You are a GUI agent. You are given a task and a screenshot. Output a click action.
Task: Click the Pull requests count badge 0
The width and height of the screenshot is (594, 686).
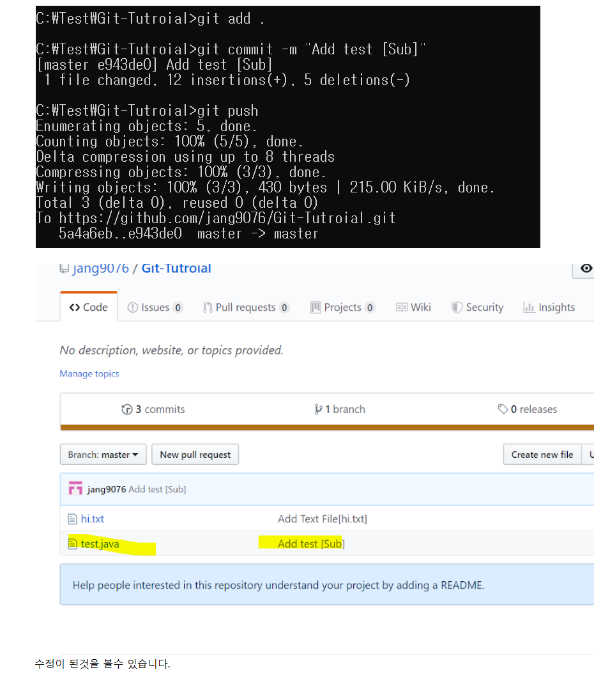tap(284, 308)
